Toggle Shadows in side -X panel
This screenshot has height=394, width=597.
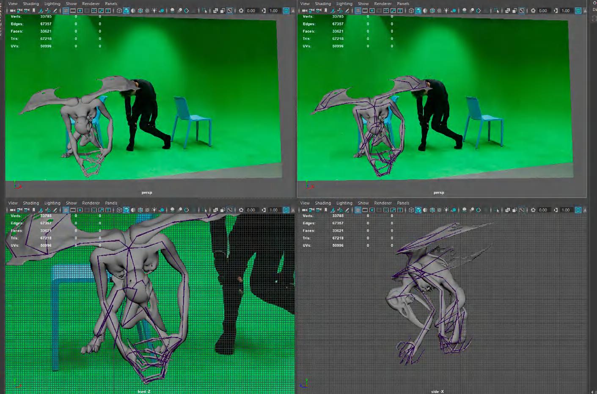454,210
